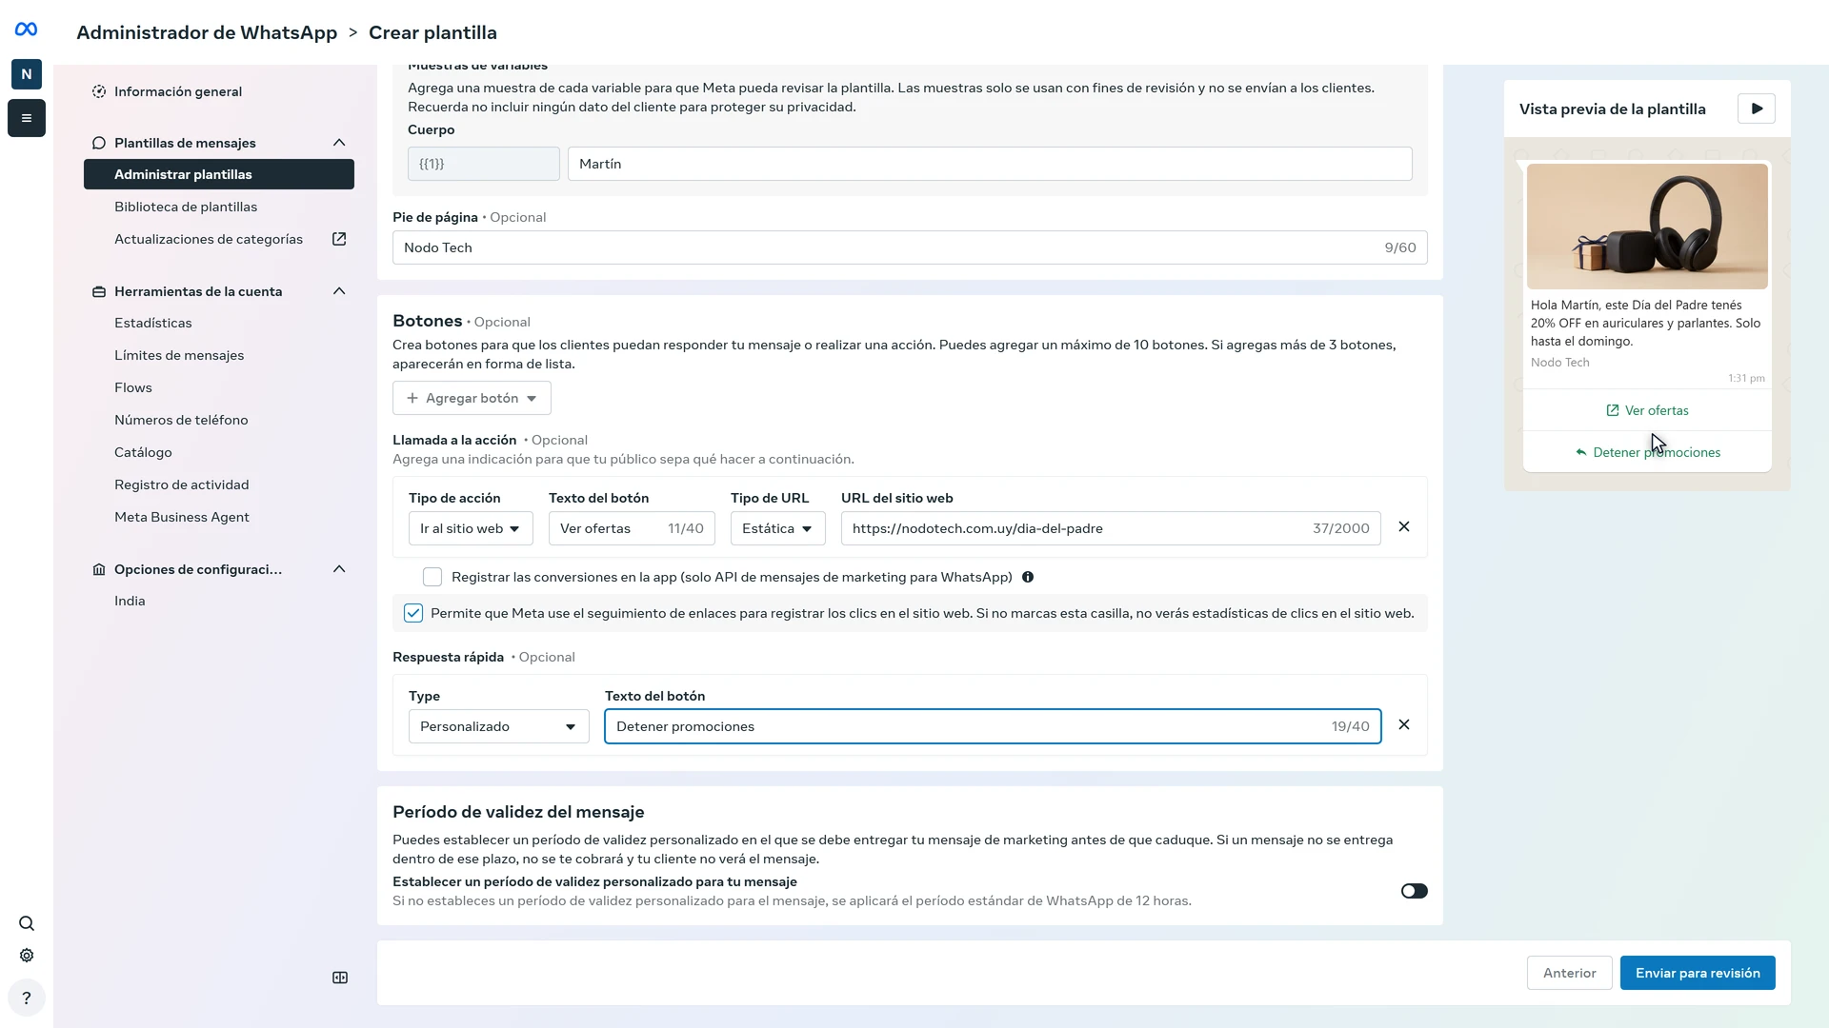Go to Estadísticas in account tools
The width and height of the screenshot is (1829, 1028).
(x=153, y=323)
